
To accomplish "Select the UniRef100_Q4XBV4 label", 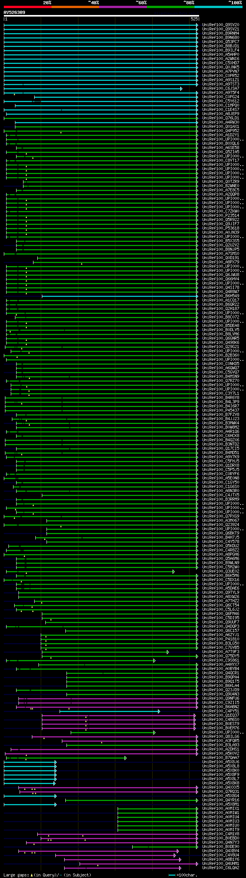I will pos(221,851).
